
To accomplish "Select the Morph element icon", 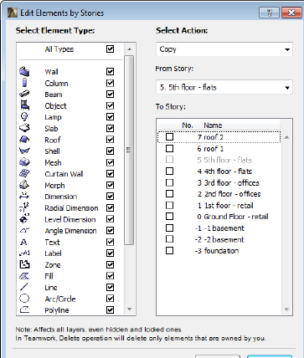I will [24, 185].
